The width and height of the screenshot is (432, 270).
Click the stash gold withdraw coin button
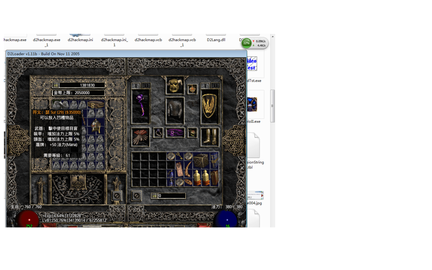[x=55, y=86]
